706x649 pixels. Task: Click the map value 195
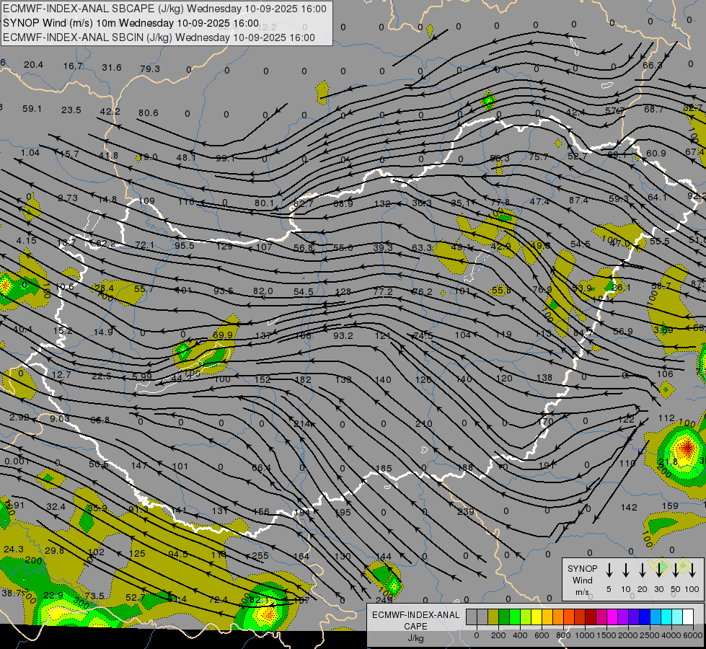[343, 513]
